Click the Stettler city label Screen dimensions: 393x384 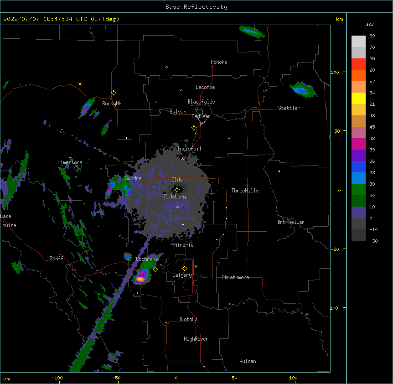[x=289, y=108]
